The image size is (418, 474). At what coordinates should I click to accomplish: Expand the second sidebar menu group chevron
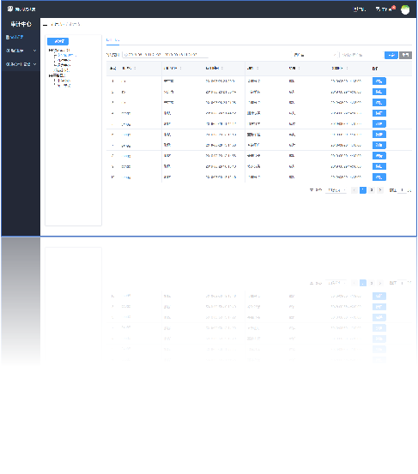[34, 51]
